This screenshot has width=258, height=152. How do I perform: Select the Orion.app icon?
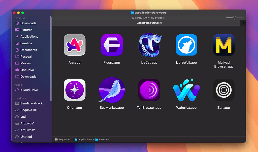pyautogui.click(x=74, y=90)
